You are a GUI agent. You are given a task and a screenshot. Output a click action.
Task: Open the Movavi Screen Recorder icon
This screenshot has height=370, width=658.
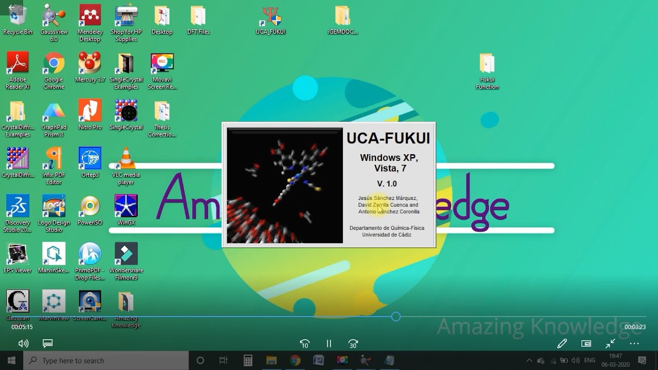click(x=162, y=71)
